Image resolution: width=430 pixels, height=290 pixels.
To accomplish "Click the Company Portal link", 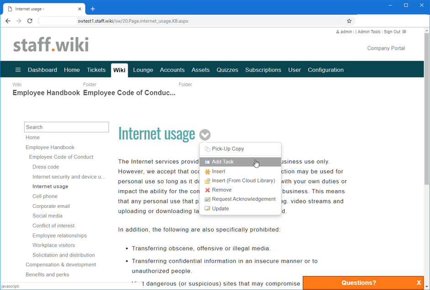I will [x=386, y=48].
